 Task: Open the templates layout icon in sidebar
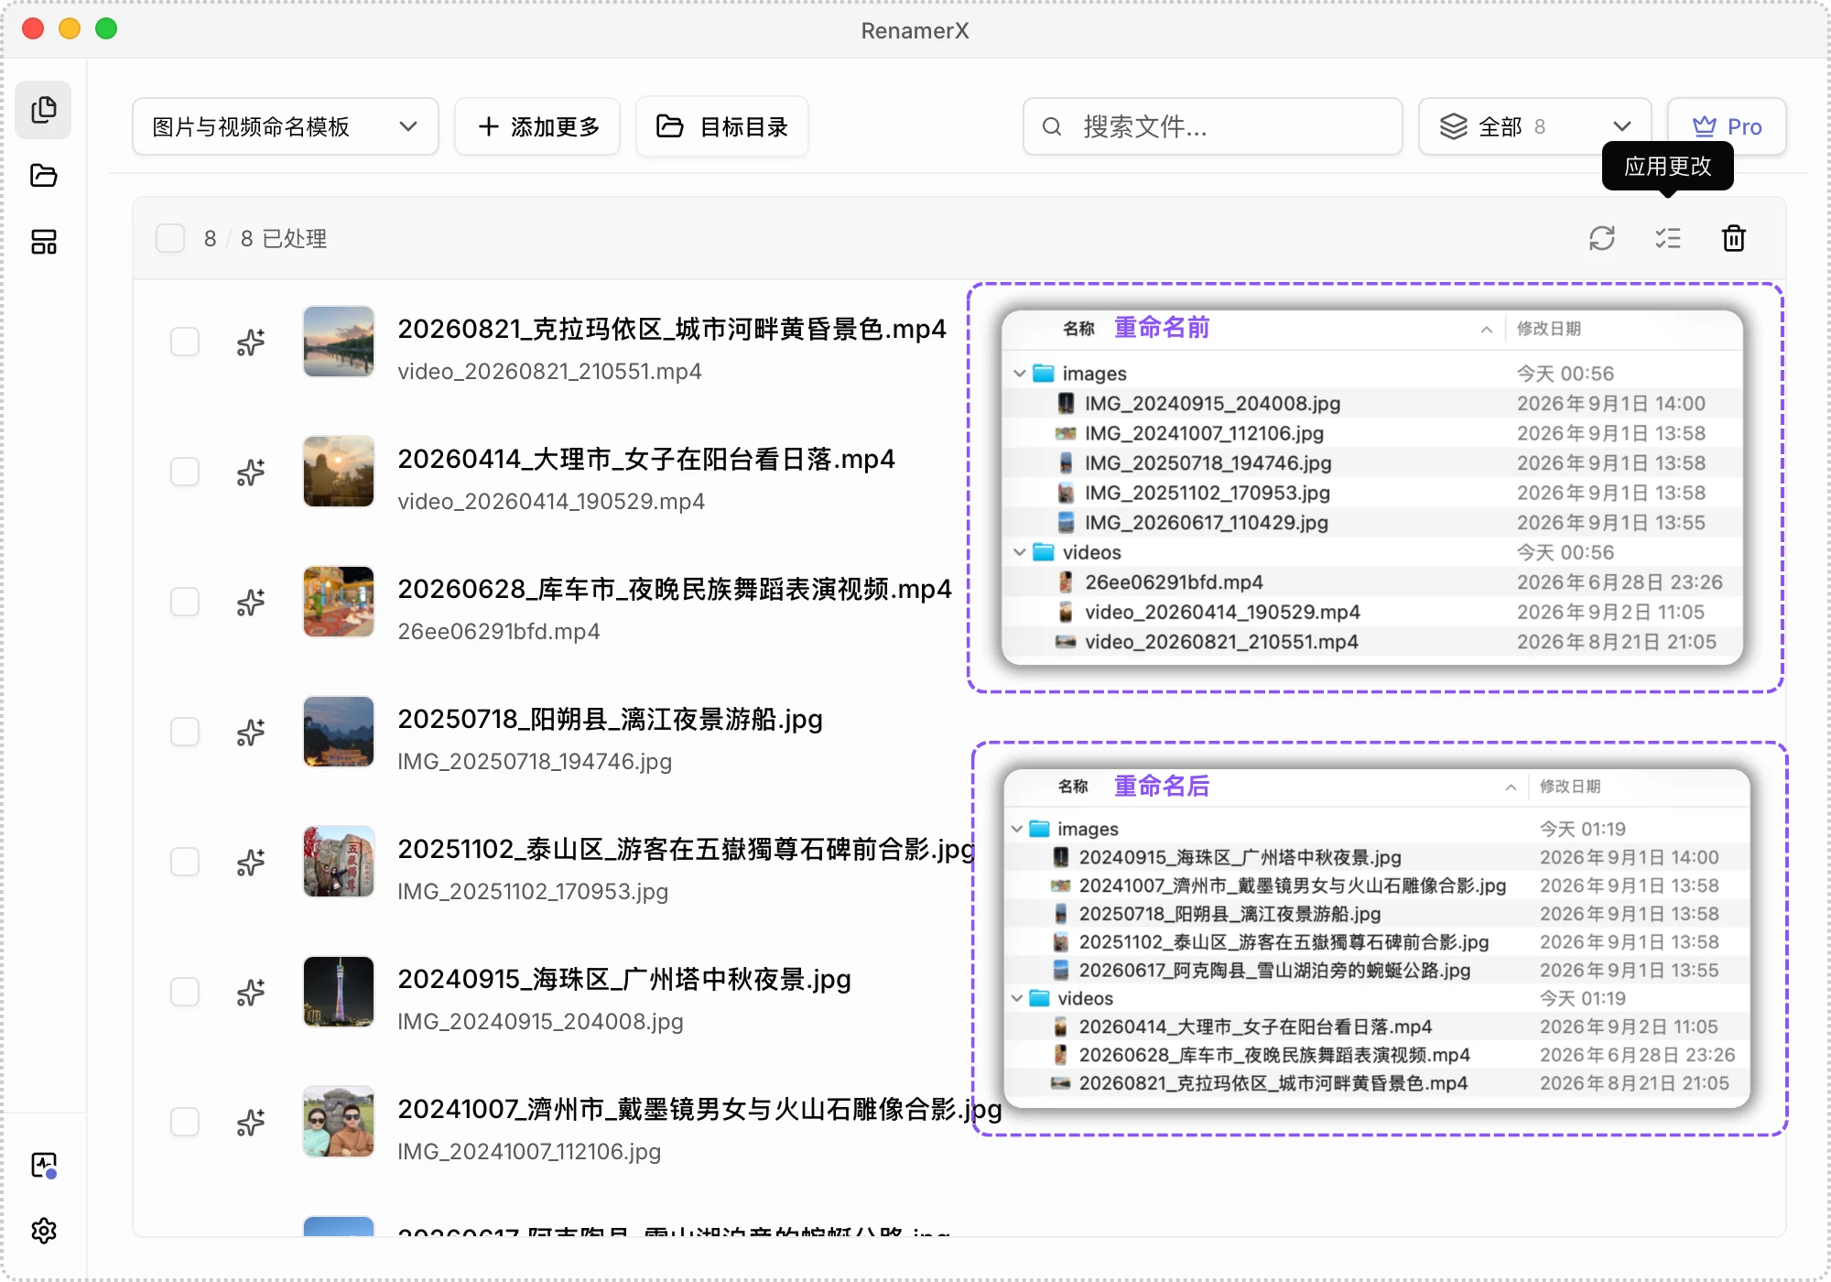(43, 242)
